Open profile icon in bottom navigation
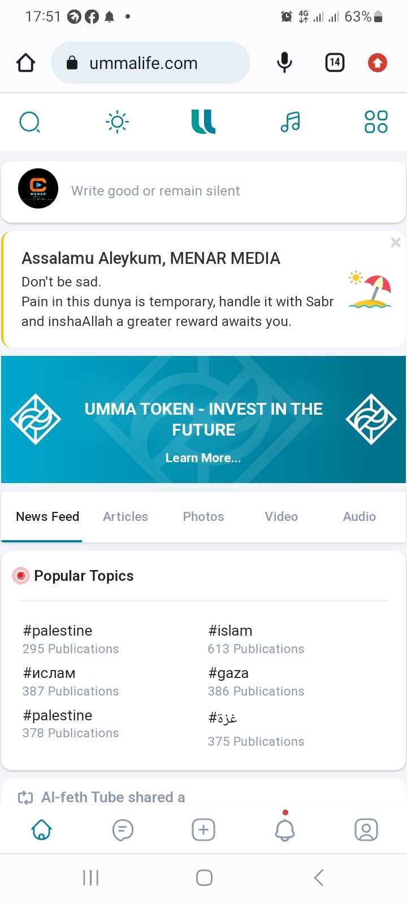This screenshot has height=904, width=407. (366, 830)
